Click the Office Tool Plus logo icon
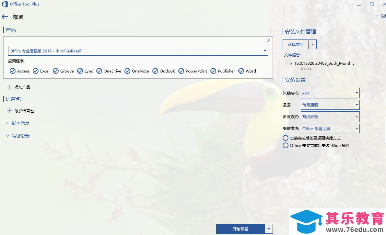Viewport: 386px width, 235px height. pyautogui.click(x=5, y=4)
